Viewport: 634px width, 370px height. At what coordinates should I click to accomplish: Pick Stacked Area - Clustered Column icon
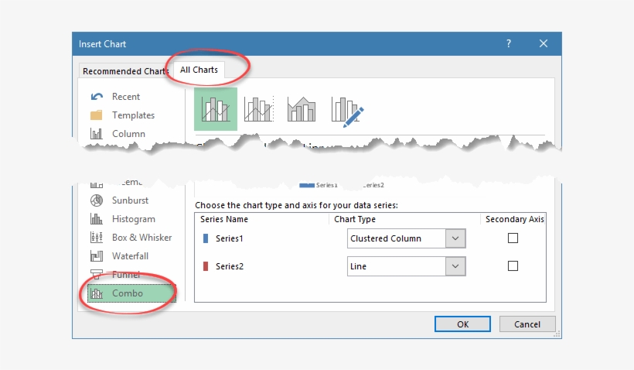[302, 109]
